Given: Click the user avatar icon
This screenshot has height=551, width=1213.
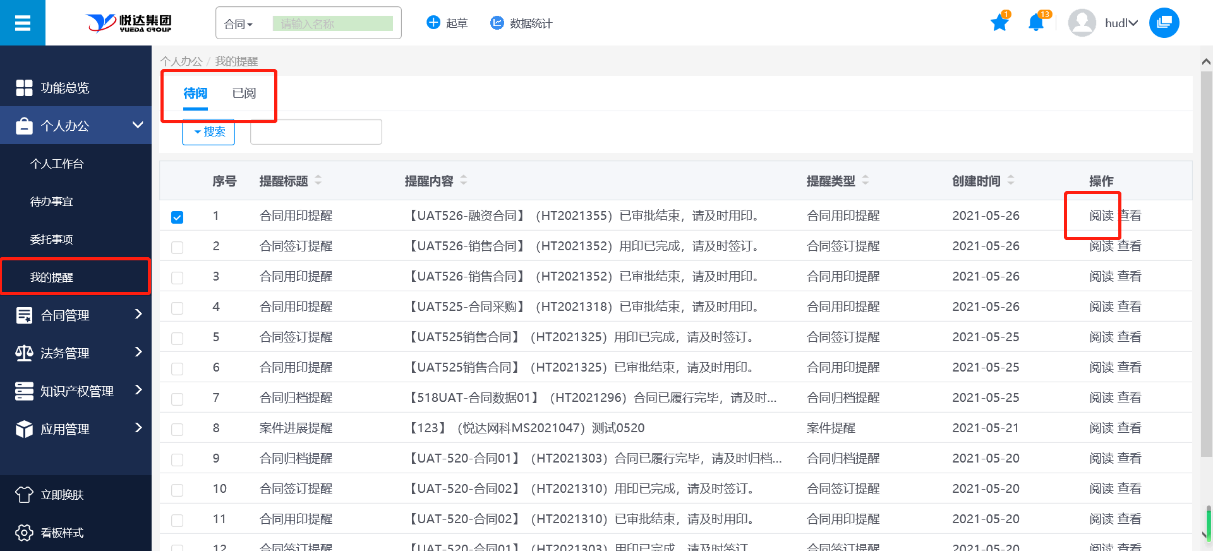Looking at the screenshot, I should pyautogui.click(x=1082, y=23).
